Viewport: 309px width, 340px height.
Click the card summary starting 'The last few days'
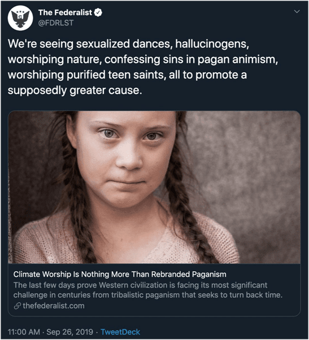(x=148, y=290)
